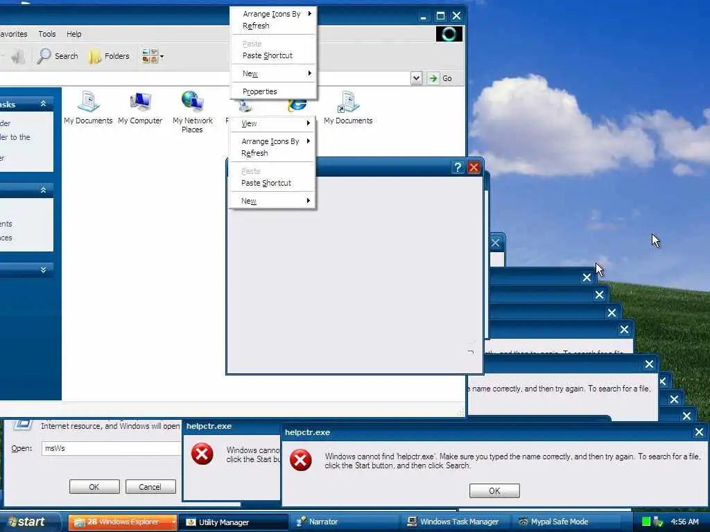The width and height of the screenshot is (710, 532).
Task: Click the Search toolbar button
Action: pos(58,56)
